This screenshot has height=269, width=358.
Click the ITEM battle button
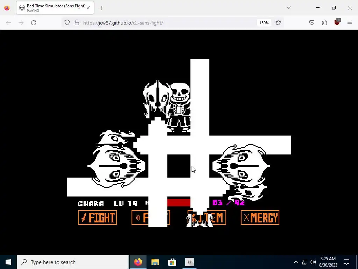point(207,218)
